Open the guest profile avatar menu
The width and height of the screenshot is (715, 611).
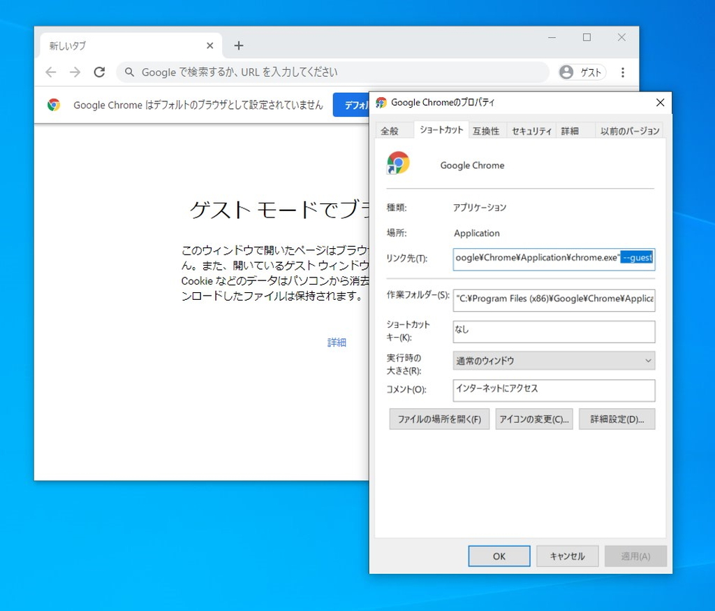click(x=581, y=72)
